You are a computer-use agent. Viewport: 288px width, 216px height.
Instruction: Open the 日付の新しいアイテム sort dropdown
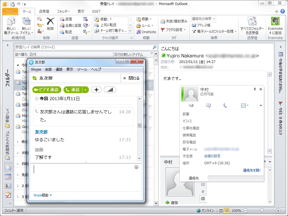click(x=132, y=54)
